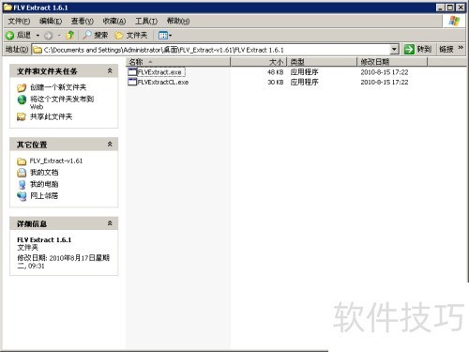Sort by Size (大小) column header
The height and width of the screenshot is (352, 469).
tap(259, 62)
